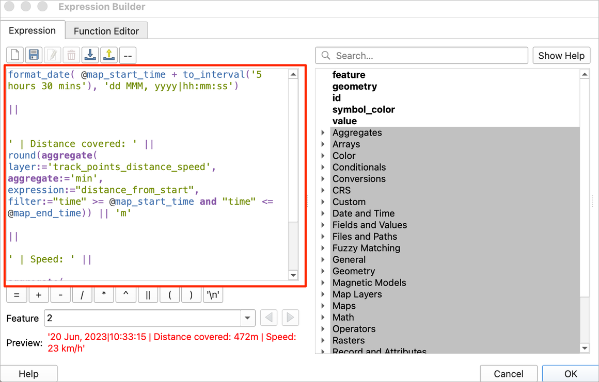Screen dimensions: 599x382
Task: Expand the Aggregates function group
Action: click(323, 132)
